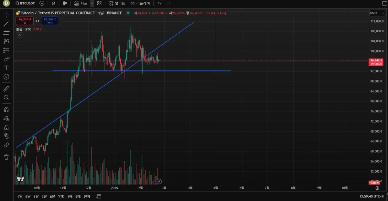This screenshot has height=201, width=388.
Task: Select the 1일 date range
Action: [20, 196]
